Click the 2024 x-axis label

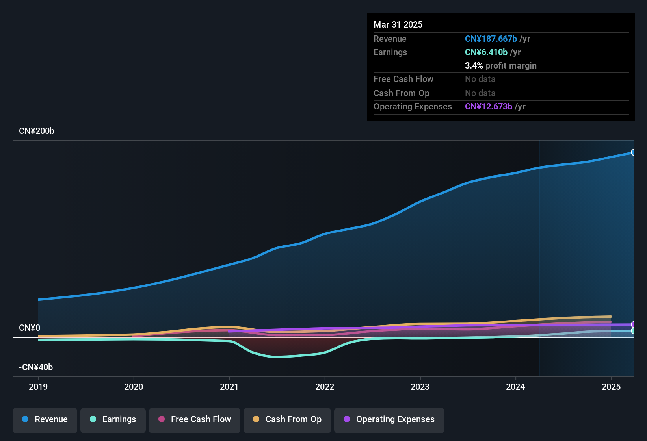pyautogui.click(x=515, y=387)
